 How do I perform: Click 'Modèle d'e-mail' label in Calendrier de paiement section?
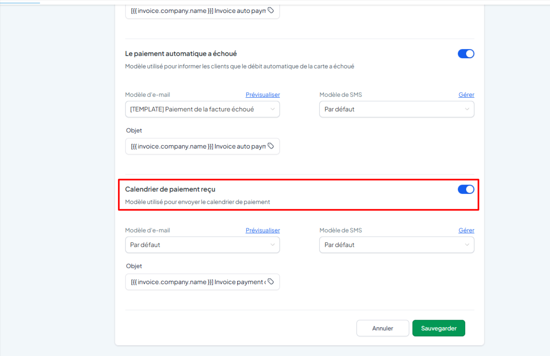[148, 230]
